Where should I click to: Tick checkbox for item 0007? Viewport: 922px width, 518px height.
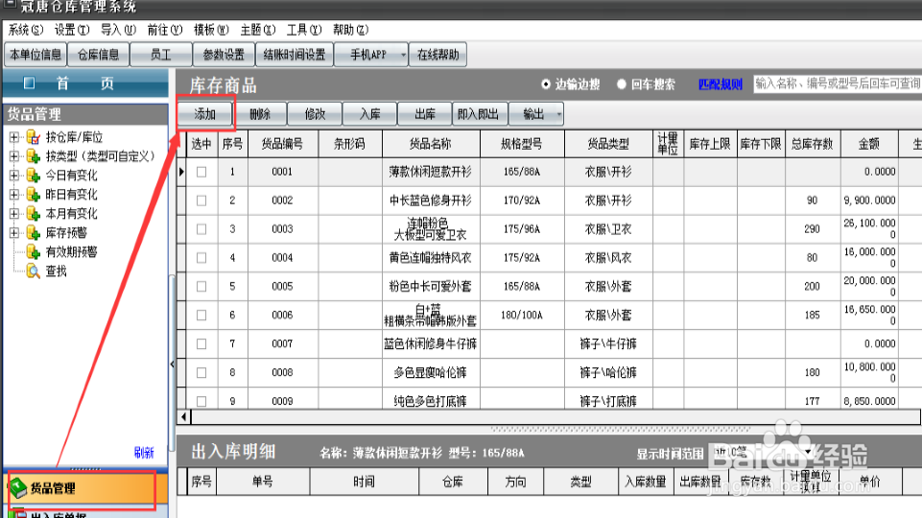(201, 344)
